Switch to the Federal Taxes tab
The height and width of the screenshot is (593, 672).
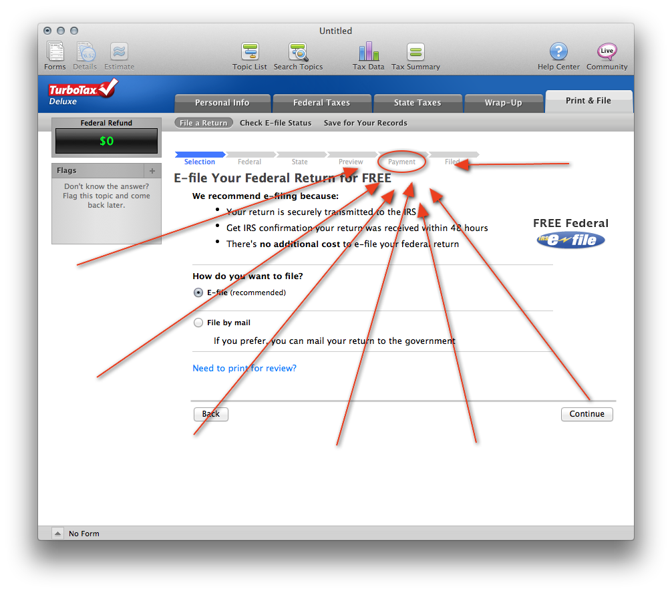coord(321,103)
